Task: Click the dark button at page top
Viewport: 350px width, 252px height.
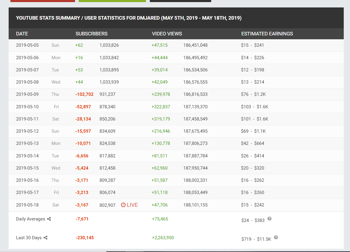Action: (180, 1)
